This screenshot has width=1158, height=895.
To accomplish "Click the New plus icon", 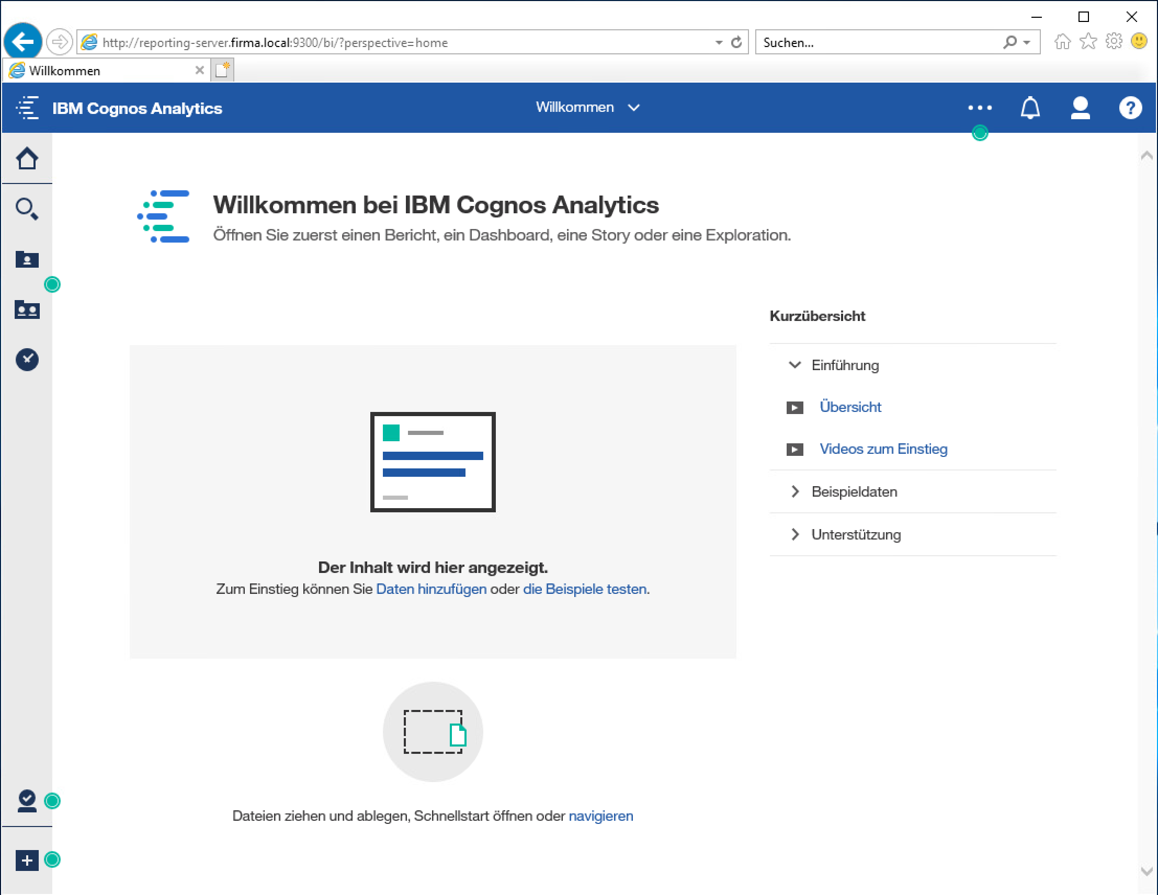I will pos(27,860).
